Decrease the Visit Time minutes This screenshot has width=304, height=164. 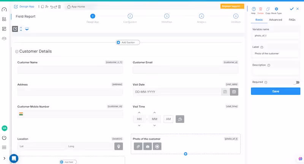(x=154, y=126)
